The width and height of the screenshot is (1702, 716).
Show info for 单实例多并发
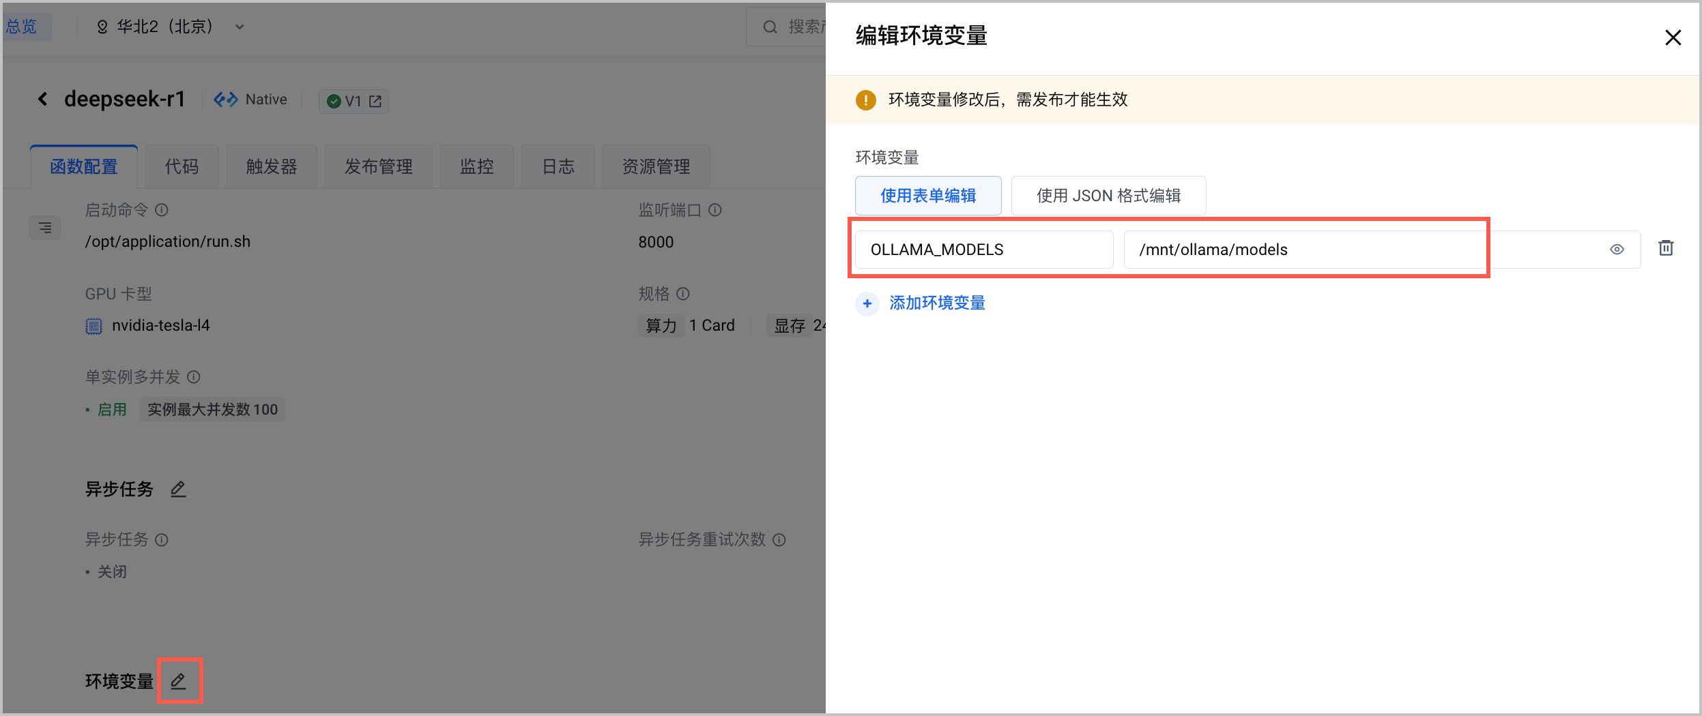[x=194, y=377]
